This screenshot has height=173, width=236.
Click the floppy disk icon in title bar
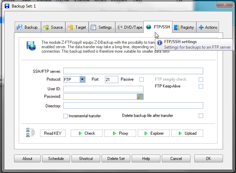click(7, 6)
